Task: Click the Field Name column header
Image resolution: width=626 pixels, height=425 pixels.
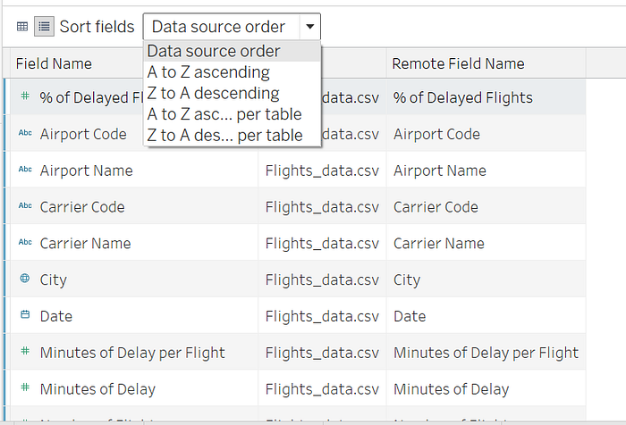Action: (x=54, y=63)
